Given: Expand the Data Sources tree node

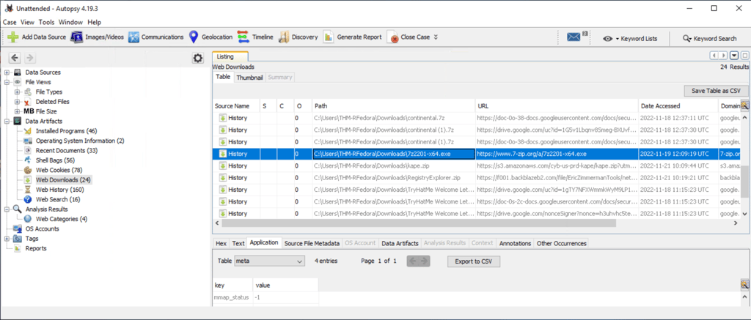Looking at the screenshot, I should tap(7, 72).
